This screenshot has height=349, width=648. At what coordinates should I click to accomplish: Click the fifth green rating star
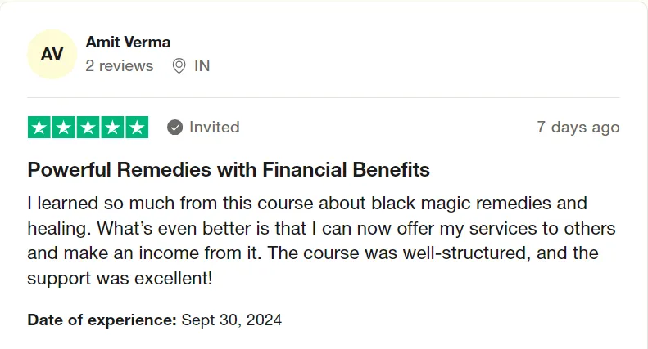point(137,128)
